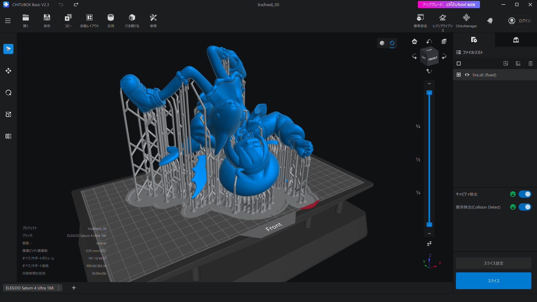The height and width of the screenshot is (302, 537).
Task: Toggle 衝突検出 Collision Detect switch
Action: pos(525,207)
